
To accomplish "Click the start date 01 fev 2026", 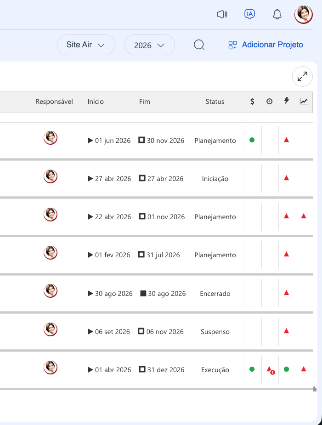I will (x=113, y=255).
